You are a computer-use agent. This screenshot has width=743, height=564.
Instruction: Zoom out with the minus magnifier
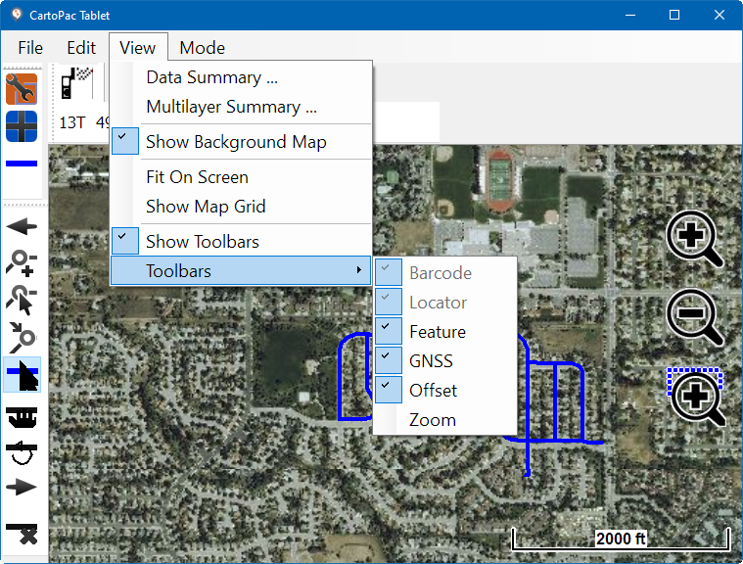[694, 316]
